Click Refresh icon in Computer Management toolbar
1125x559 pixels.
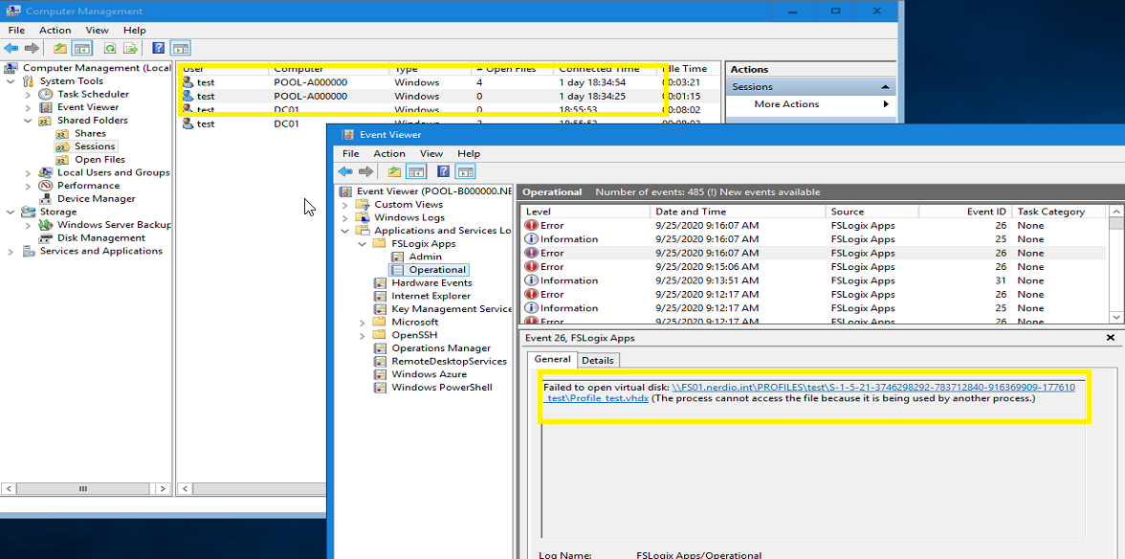click(x=110, y=49)
